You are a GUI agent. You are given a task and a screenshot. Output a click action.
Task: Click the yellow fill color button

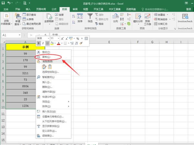coord(52,43)
